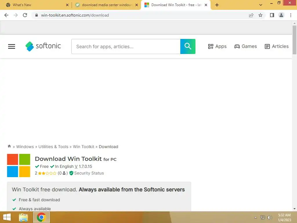Open Softonic hamburger menu
The image size is (297, 223).
coord(12,46)
